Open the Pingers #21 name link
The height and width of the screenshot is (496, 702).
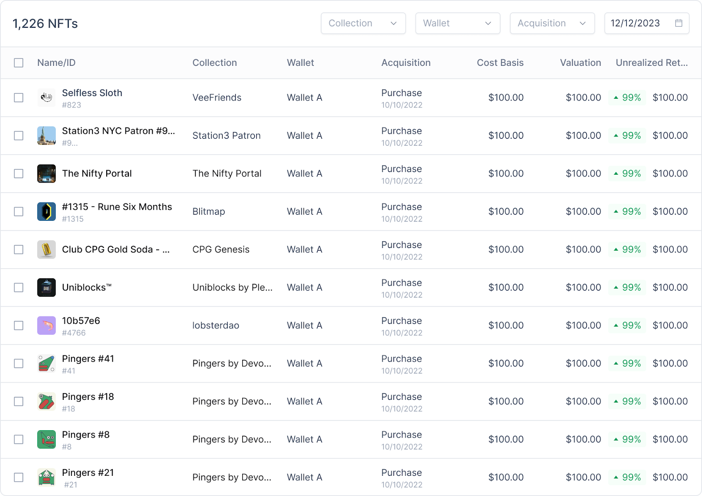[88, 473]
